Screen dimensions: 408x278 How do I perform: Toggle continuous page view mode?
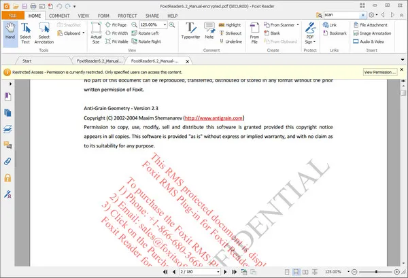point(296,272)
